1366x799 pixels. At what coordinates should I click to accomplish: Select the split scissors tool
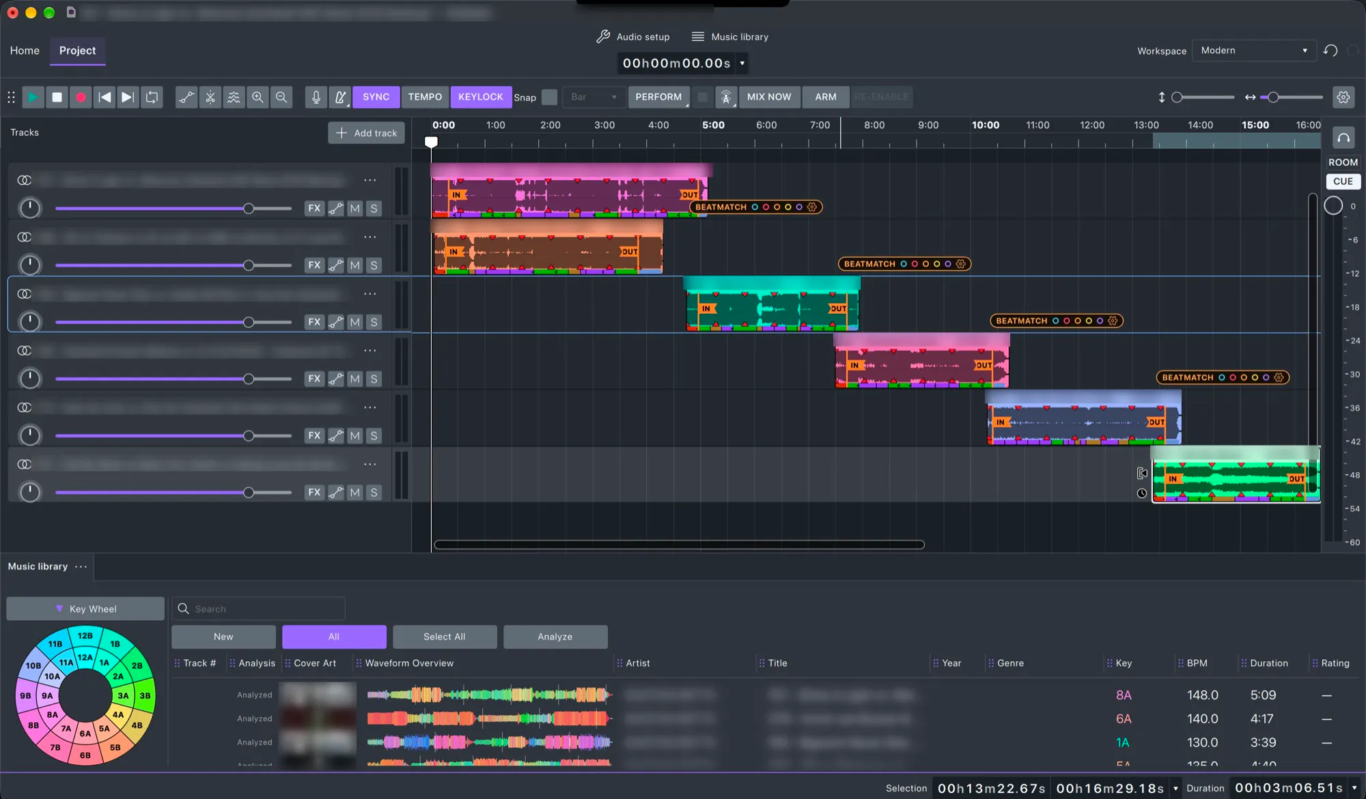210,97
